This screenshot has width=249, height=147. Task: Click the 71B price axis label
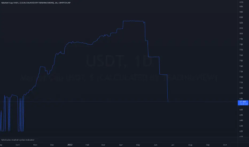[241, 82]
